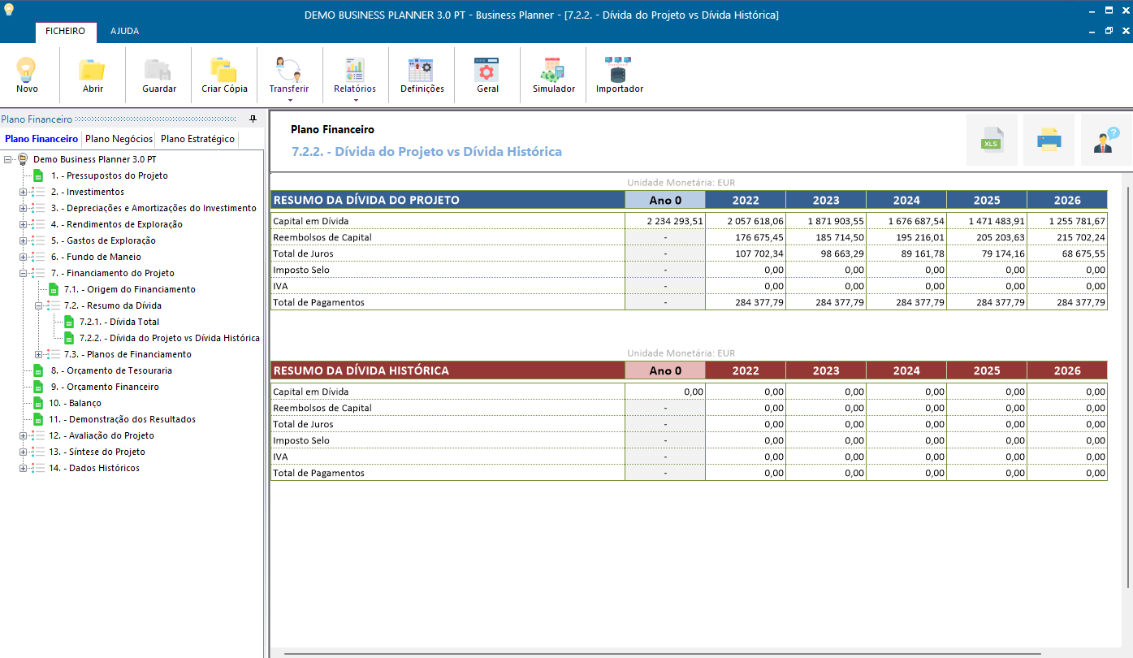
Task: Print the current report
Action: (x=1049, y=140)
